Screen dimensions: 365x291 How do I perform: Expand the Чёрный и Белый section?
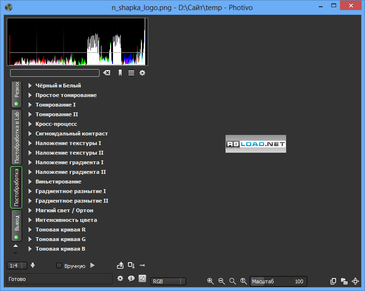(30, 85)
